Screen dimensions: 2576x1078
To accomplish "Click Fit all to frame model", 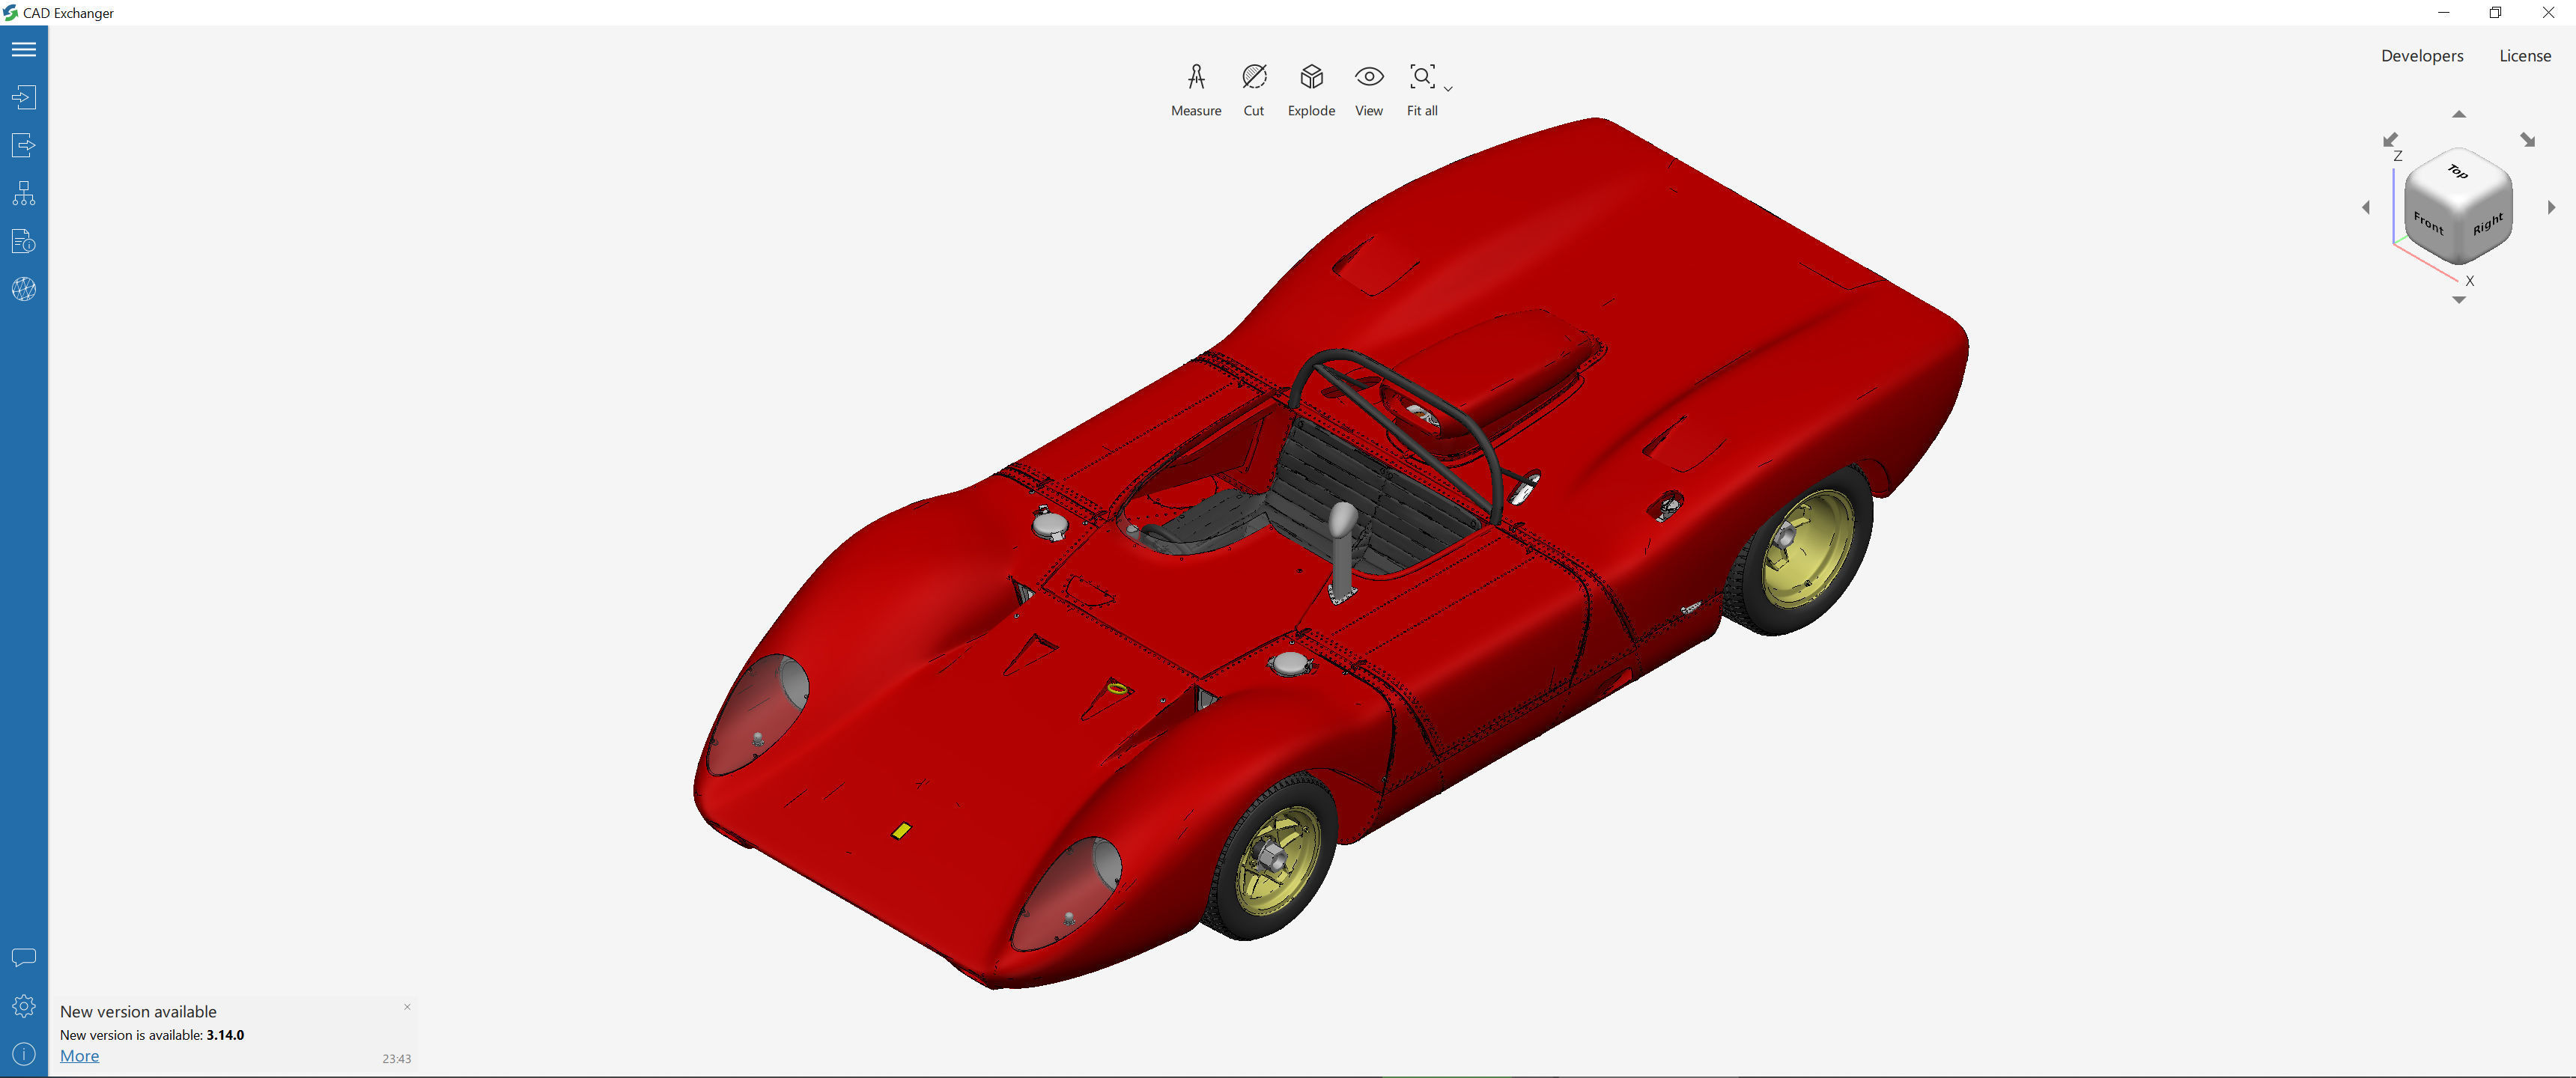I will [x=1421, y=88].
